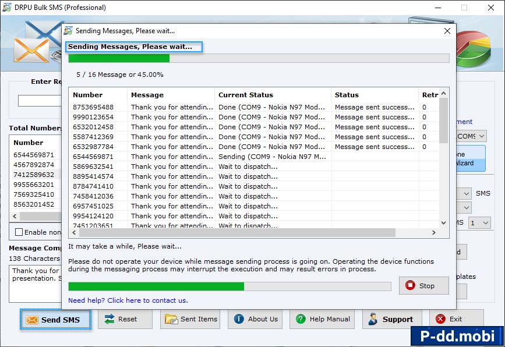The width and height of the screenshot is (505, 347).
Task: Select row with number 6532012458
Action: click(x=254, y=127)
